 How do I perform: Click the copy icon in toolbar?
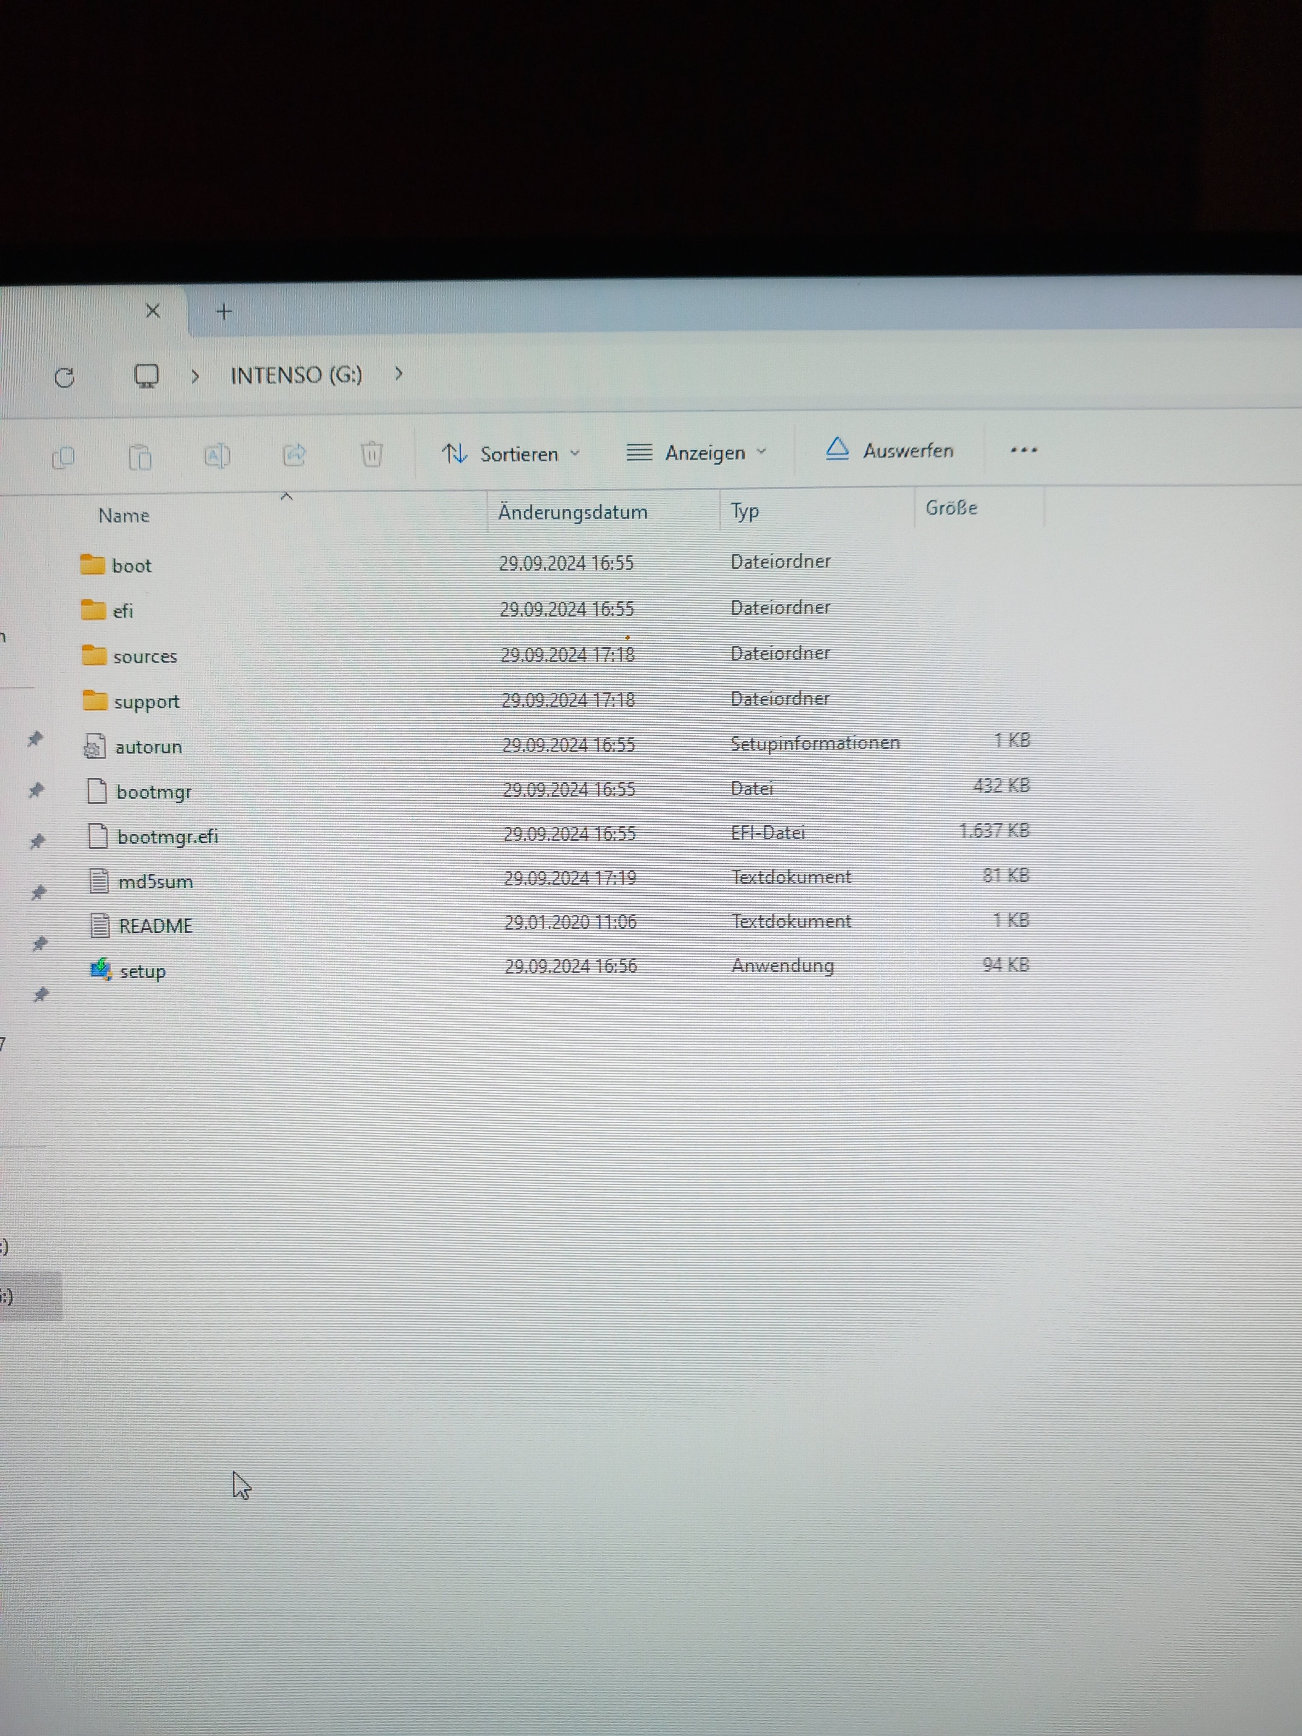point(63,457)
